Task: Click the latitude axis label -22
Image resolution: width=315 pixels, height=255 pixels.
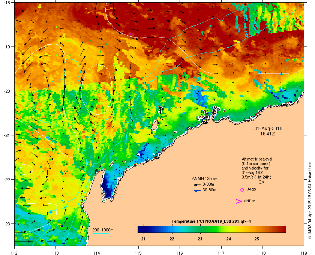Action: pyautogui.click(x=7, y=180)
